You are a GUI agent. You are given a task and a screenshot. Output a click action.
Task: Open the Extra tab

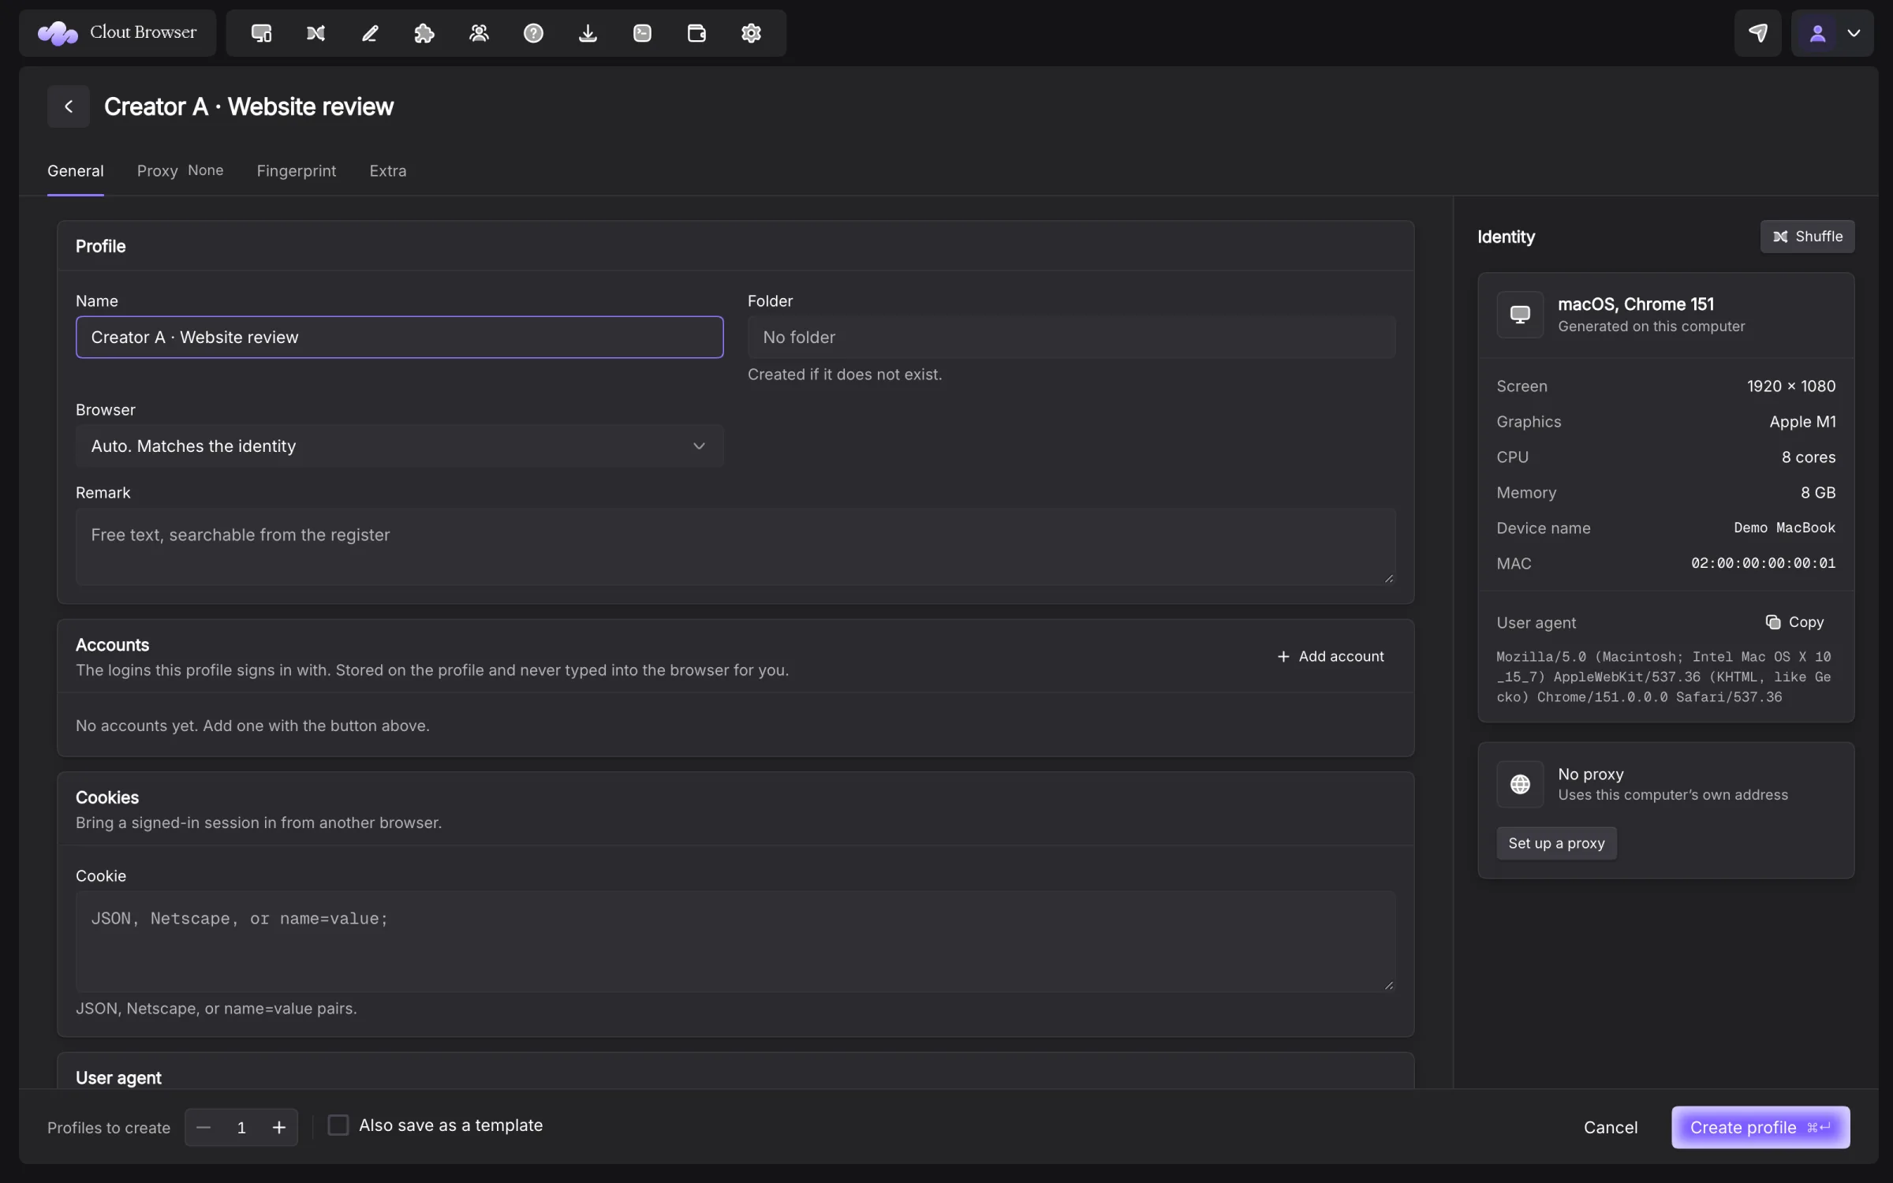(x=388, y=170)
